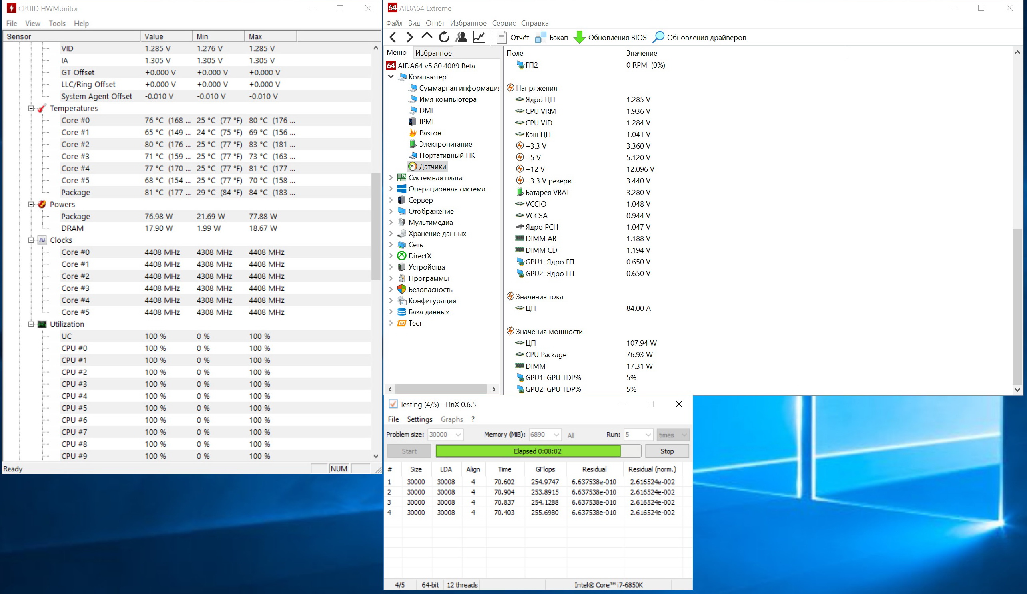Open the Settings menu in LinX
Image resolution: width=1027 pixels, height=594 pixels.
point(419,419)
